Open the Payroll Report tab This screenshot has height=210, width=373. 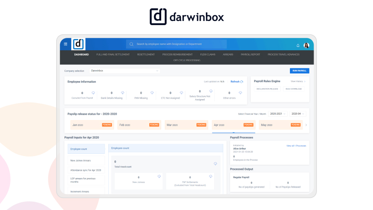pyautogui.click(x=250, y=54)
